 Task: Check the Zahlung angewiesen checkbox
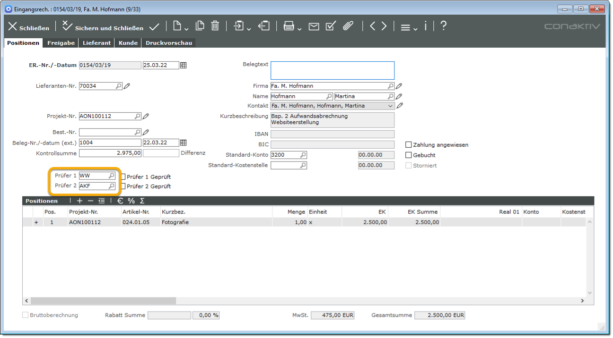(x=409, y=145)
